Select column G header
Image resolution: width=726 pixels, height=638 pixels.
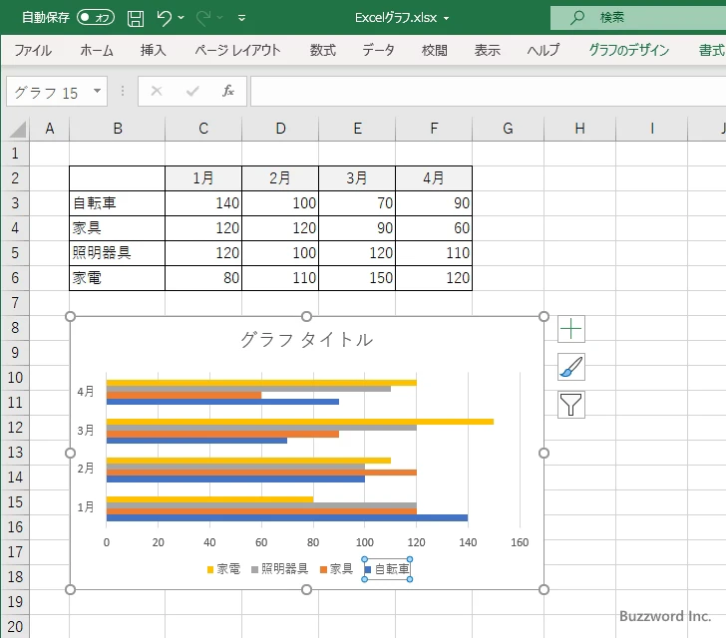(508, 129)
